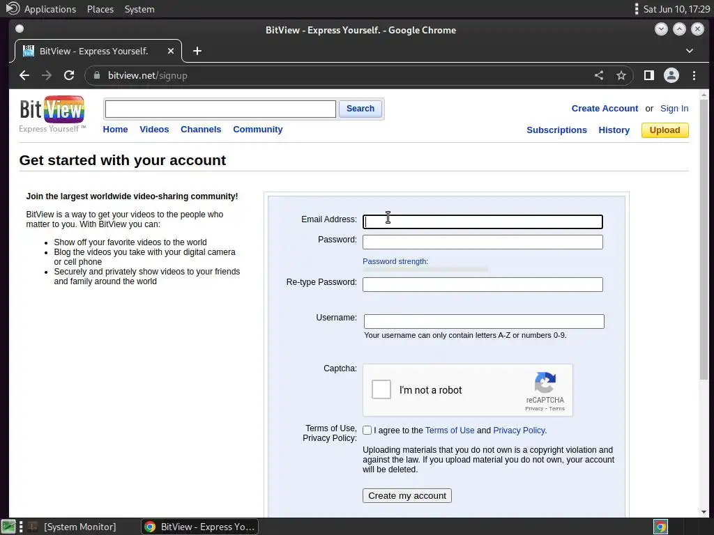The height and width of the screenshot is (535, 714).
Task: Click the Password strength meter bar
Action: (x=425, y=270)
